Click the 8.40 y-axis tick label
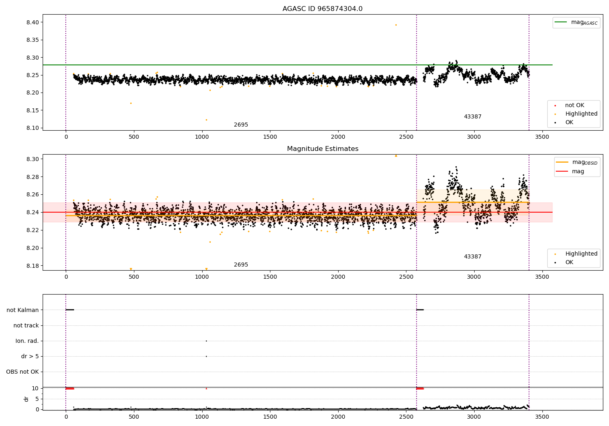609x426 pixels. (32, 22)
